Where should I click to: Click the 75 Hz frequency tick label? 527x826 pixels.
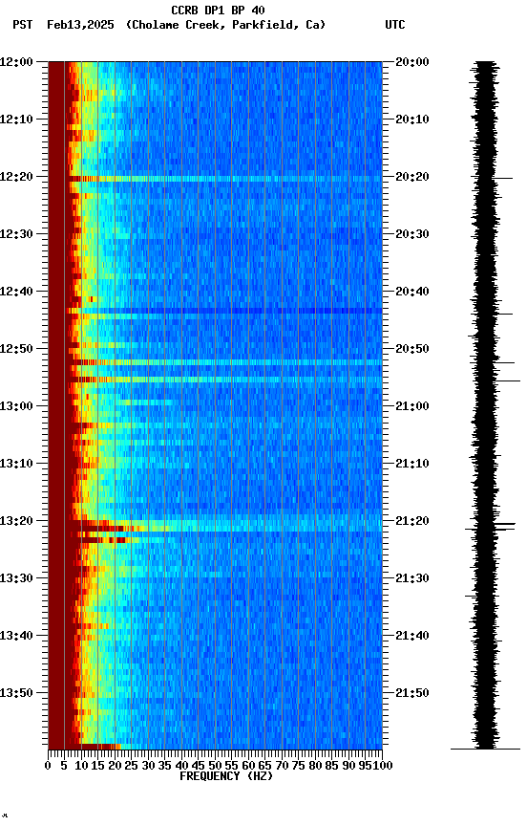coord(298,767)
